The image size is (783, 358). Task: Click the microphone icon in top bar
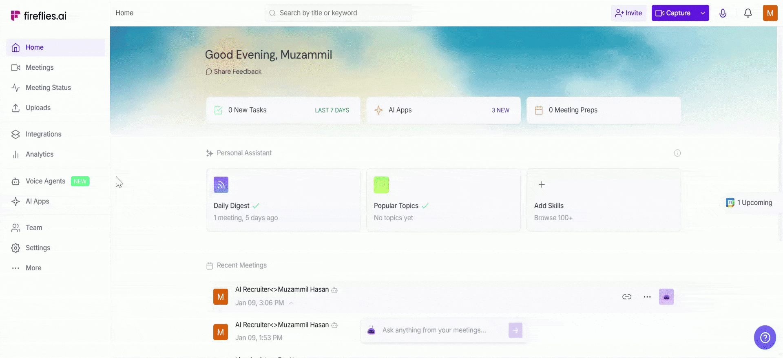(x=723, y=13)
